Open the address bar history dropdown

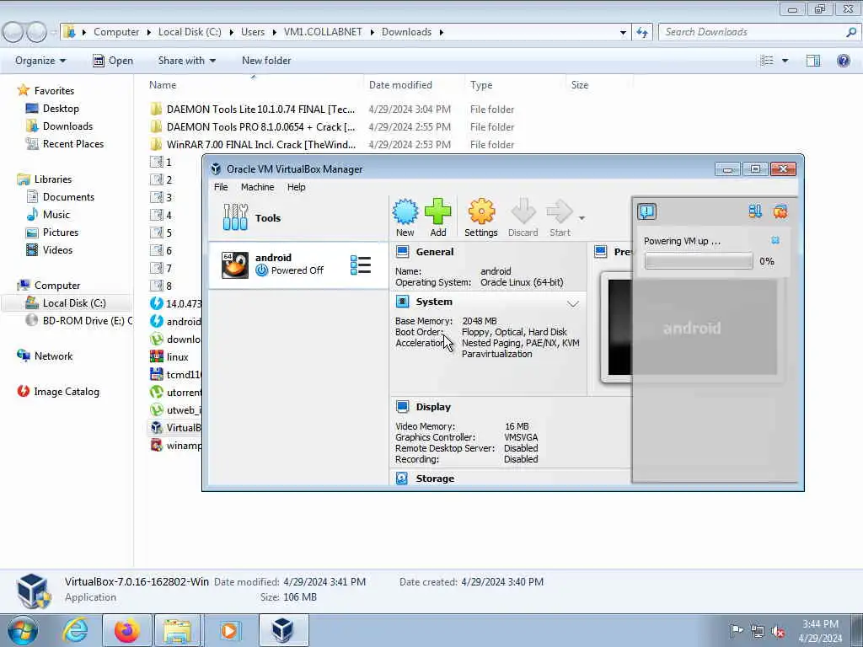pyautogui.click(x=623, y=32)
